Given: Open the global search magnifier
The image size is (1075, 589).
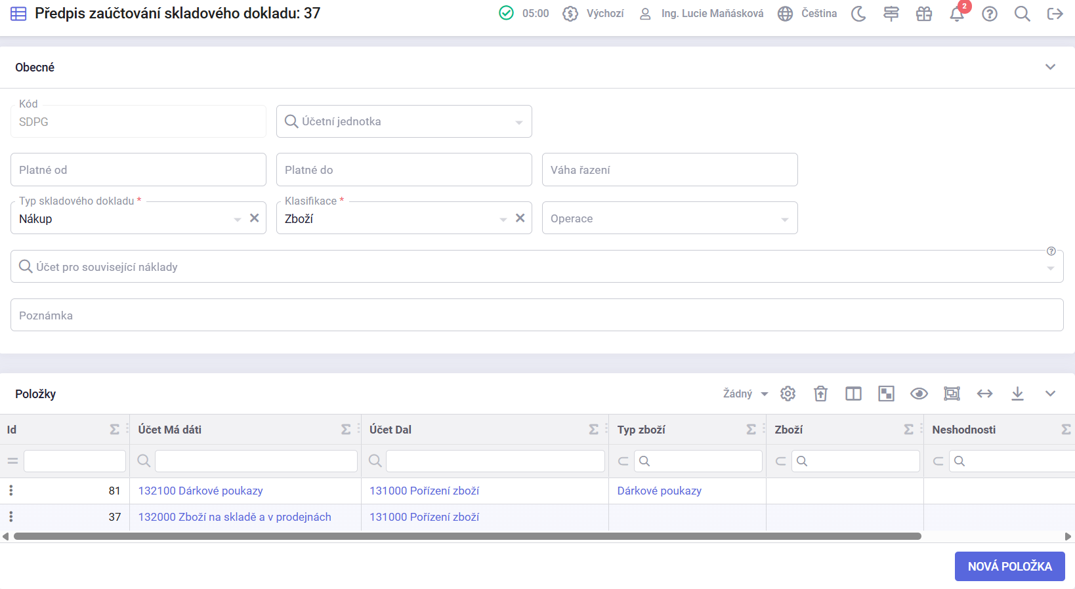Looking at the screenshot, I should [x=1022, y=14].
